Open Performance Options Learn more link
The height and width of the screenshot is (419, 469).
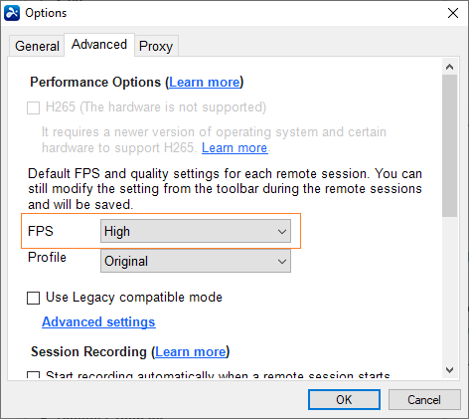(x=205, y=82)
